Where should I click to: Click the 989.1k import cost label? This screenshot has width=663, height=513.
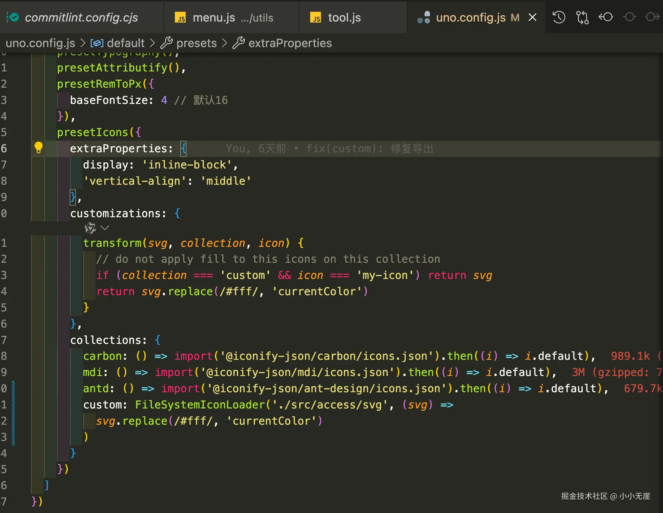(630, 356)
